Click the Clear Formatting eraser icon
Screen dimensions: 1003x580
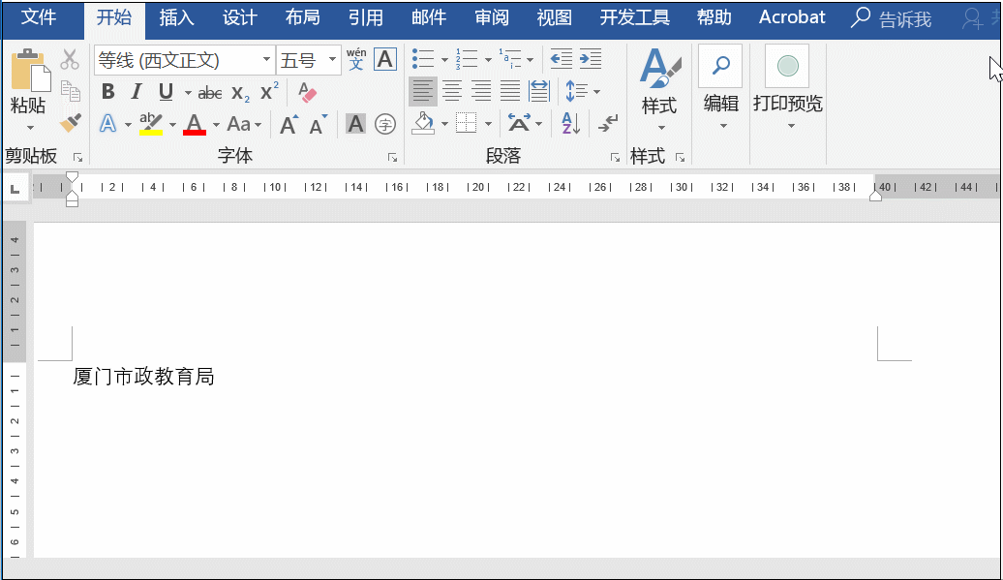pyautogui.click(x=308, y=93)
